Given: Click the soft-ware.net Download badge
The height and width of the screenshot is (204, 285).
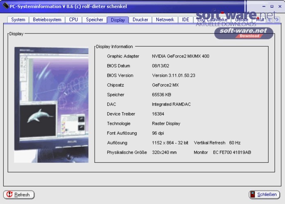Looking at the screenshot, I should coord(244,33).
